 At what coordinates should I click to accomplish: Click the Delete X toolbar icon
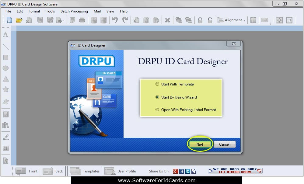(167, 20)
